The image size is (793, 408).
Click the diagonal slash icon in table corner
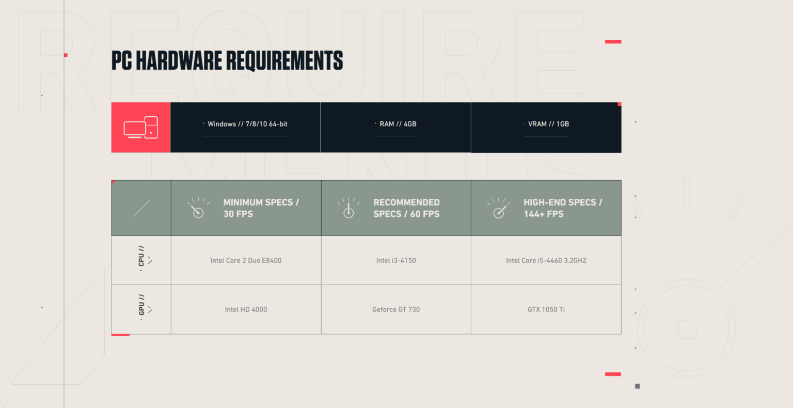click(141, 208)
